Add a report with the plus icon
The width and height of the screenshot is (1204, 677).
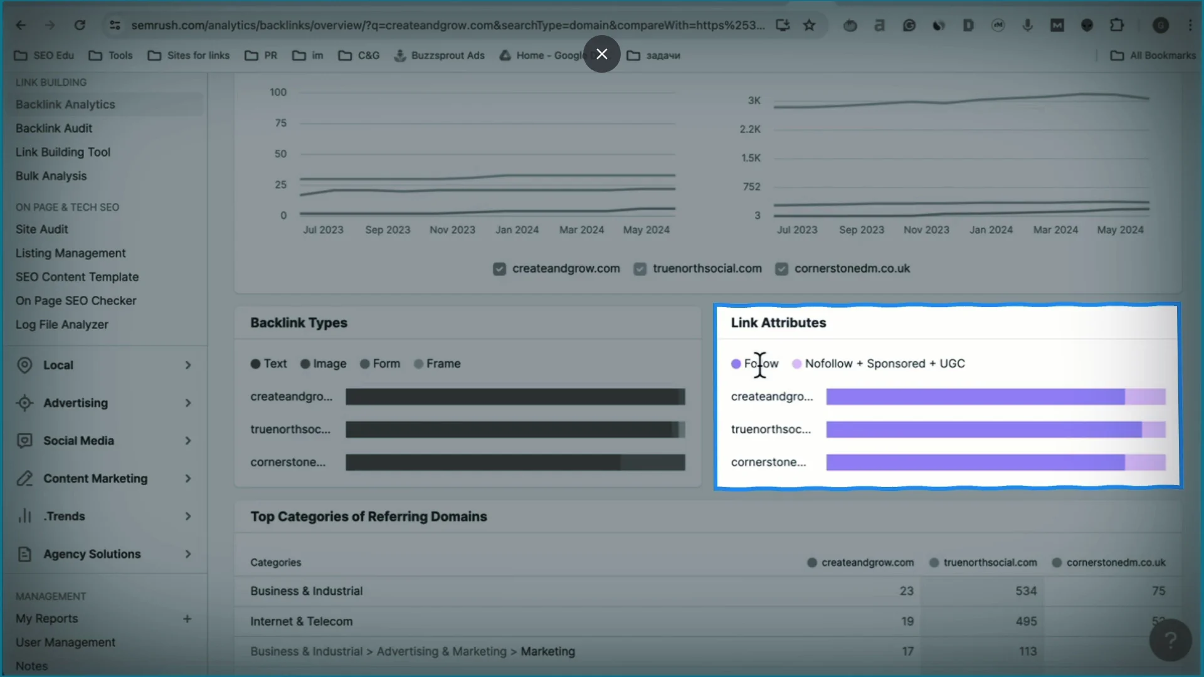(187, 619)
